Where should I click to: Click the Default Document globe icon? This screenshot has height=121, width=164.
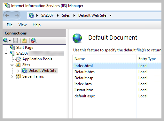[x=77, y=38]
